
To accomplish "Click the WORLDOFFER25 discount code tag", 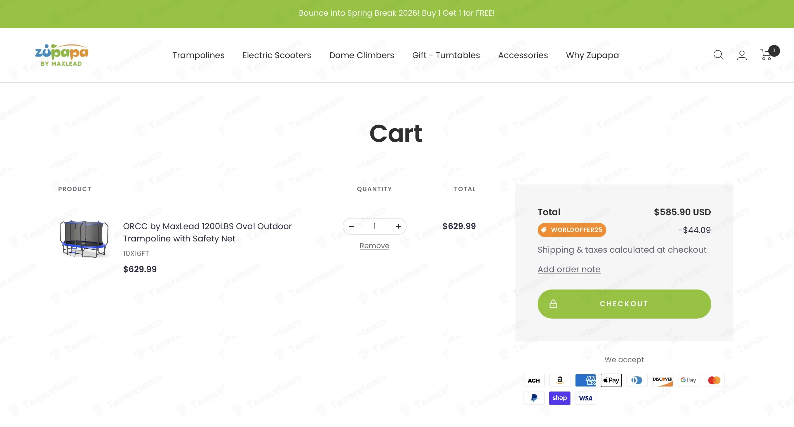I will [572, 230].
